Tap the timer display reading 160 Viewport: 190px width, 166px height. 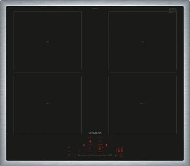120,150
